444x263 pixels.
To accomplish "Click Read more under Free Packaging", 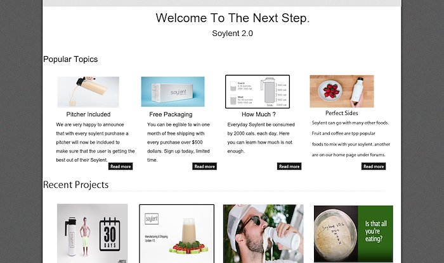I will 204,166.
